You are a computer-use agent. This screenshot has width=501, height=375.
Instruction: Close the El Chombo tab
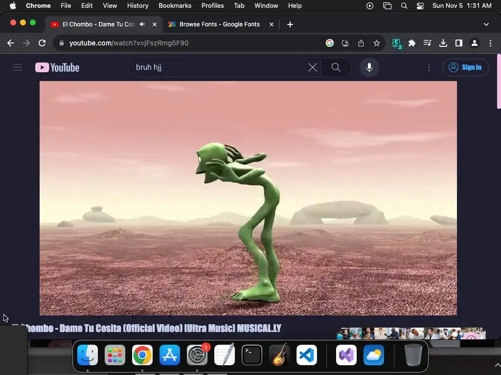click(x=155, y=24)
